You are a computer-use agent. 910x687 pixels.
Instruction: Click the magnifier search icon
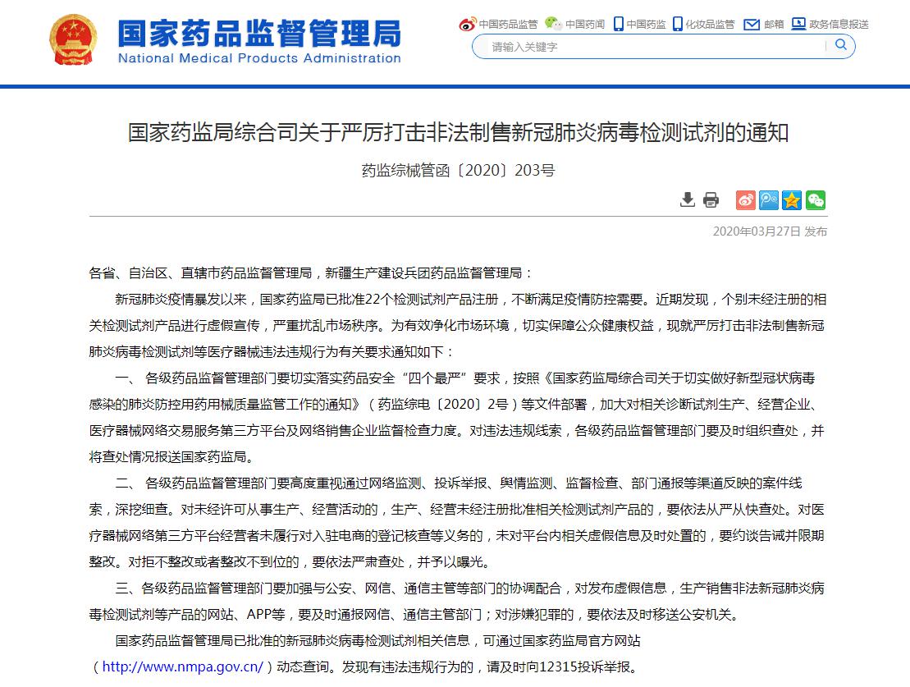coord(840,44)
